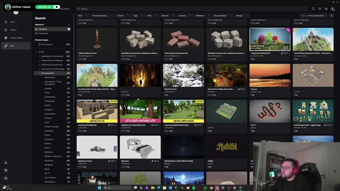Open the Sunrun sunset thumbnail
The height and width of the screenshot is (191, 340).
tap(270, 75)
